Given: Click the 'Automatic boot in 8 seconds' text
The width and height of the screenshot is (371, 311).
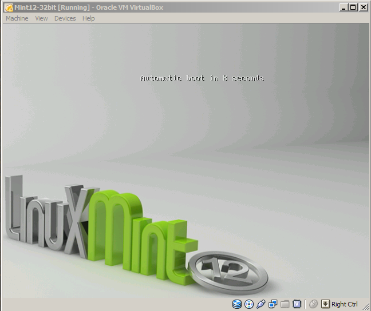Looking at the screenshot, I should pos(202,78).
